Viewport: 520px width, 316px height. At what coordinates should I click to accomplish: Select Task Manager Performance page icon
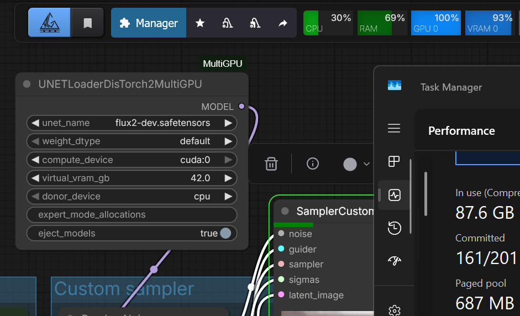395,195
